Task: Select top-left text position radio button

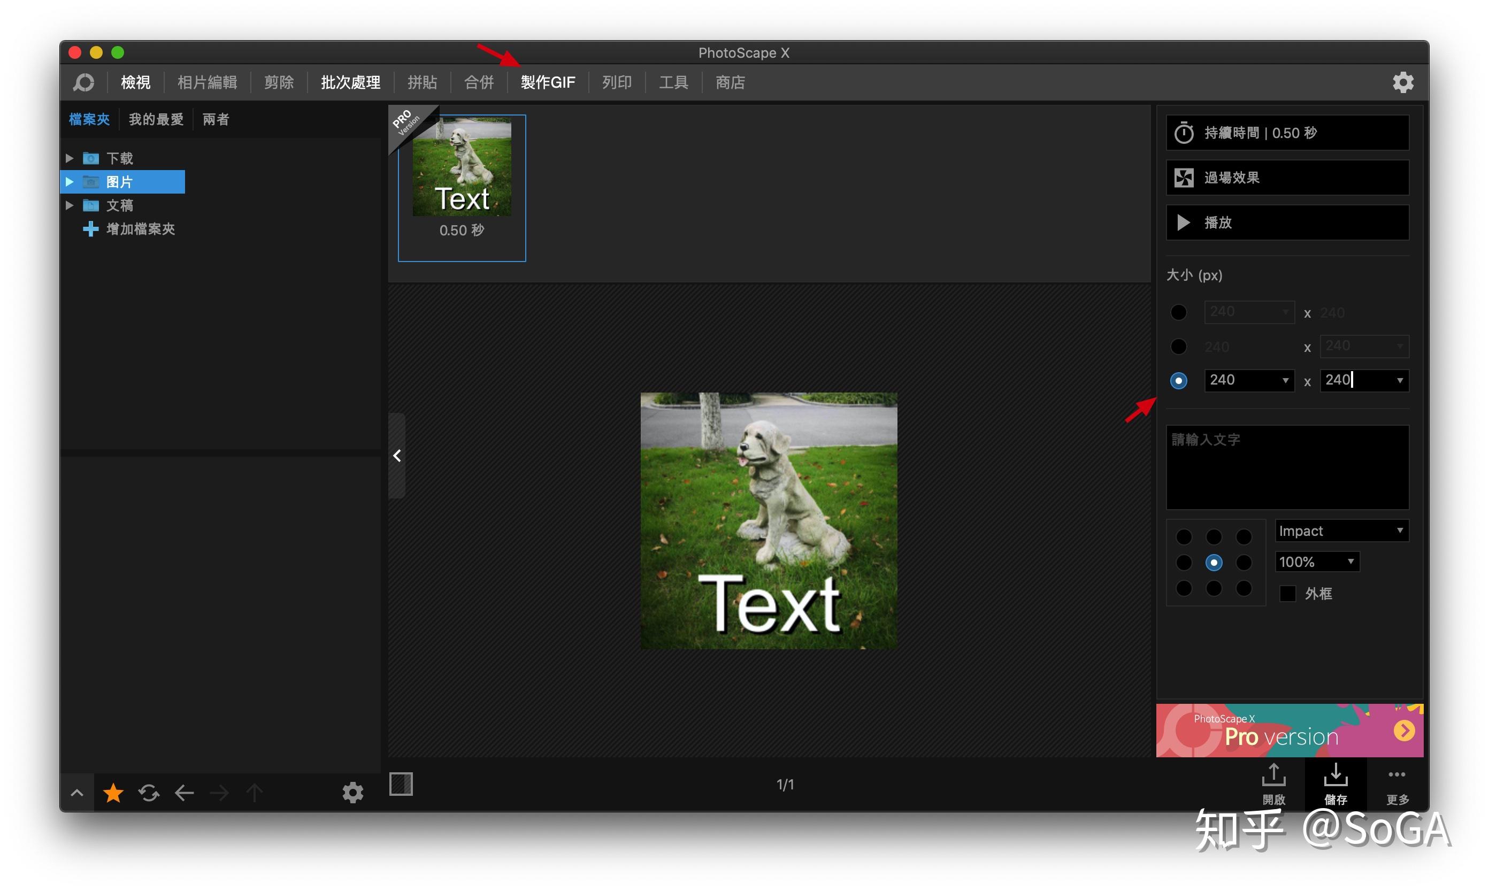Action: [1184, 536]
